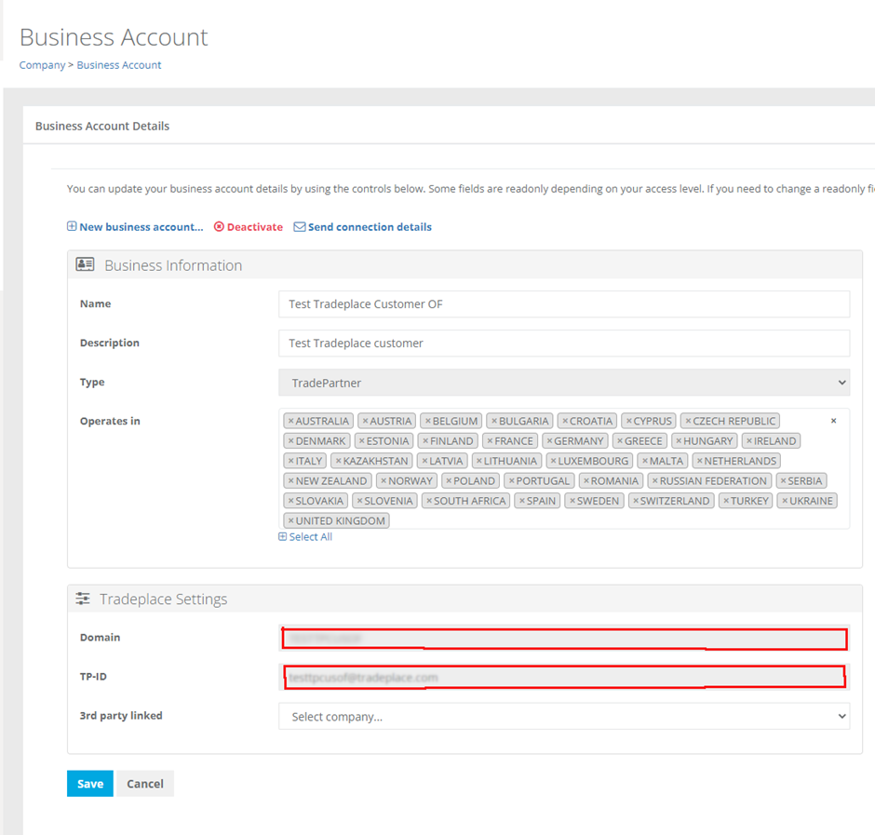
Task: Click the envelope icon for Send connection details
Action: click(300, 226)
